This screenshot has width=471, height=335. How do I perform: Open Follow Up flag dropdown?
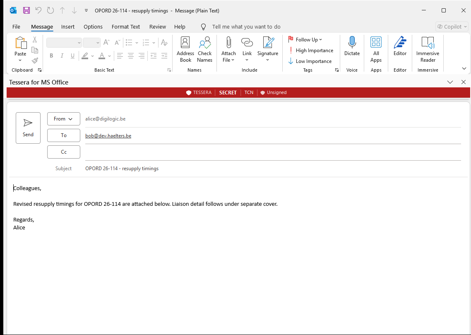point(305,40)
